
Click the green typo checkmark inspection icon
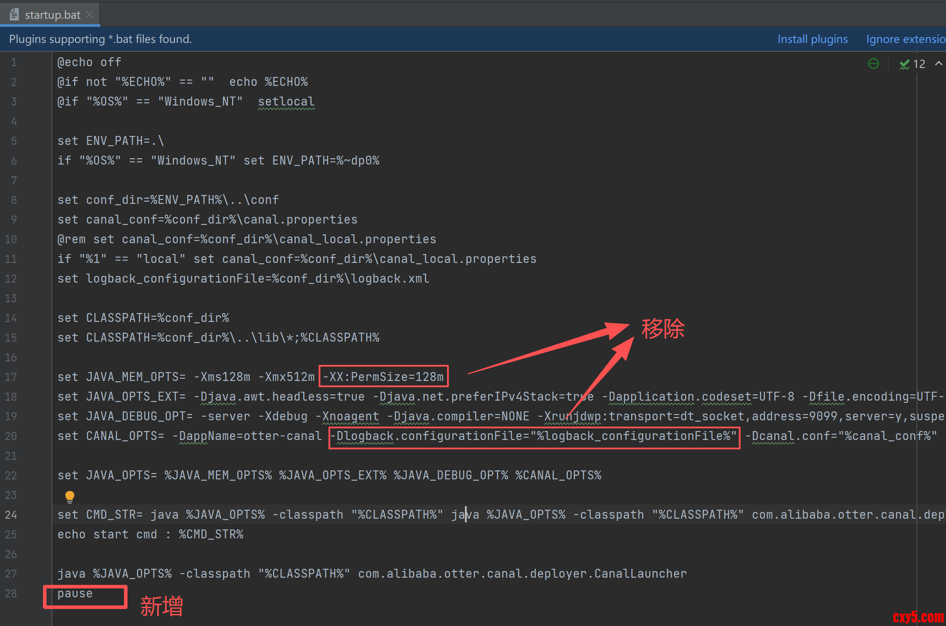tap(904, 64)
